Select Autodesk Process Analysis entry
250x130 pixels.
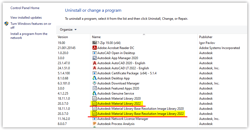[x=116, y=124]
